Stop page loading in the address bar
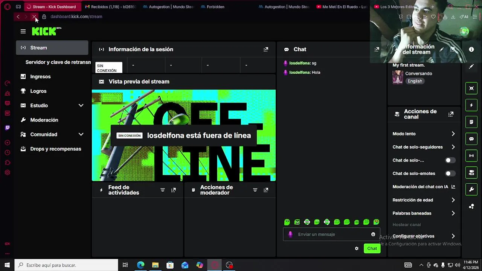The width and height of the screenshot is (482, 271). [x=34, y=17]
